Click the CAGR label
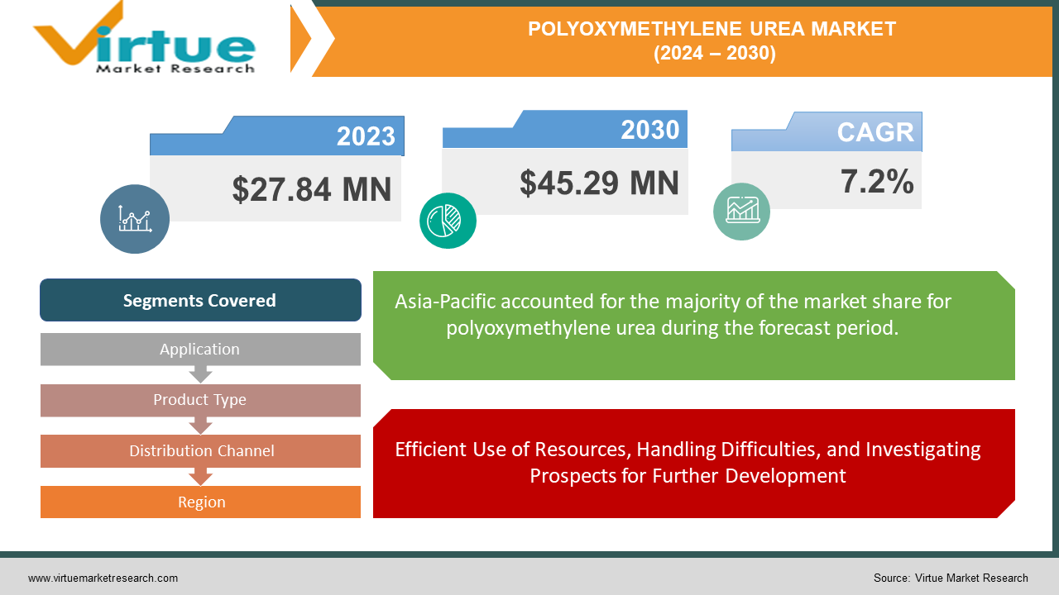Viewport: 1059px width, 595px height. 875,132
